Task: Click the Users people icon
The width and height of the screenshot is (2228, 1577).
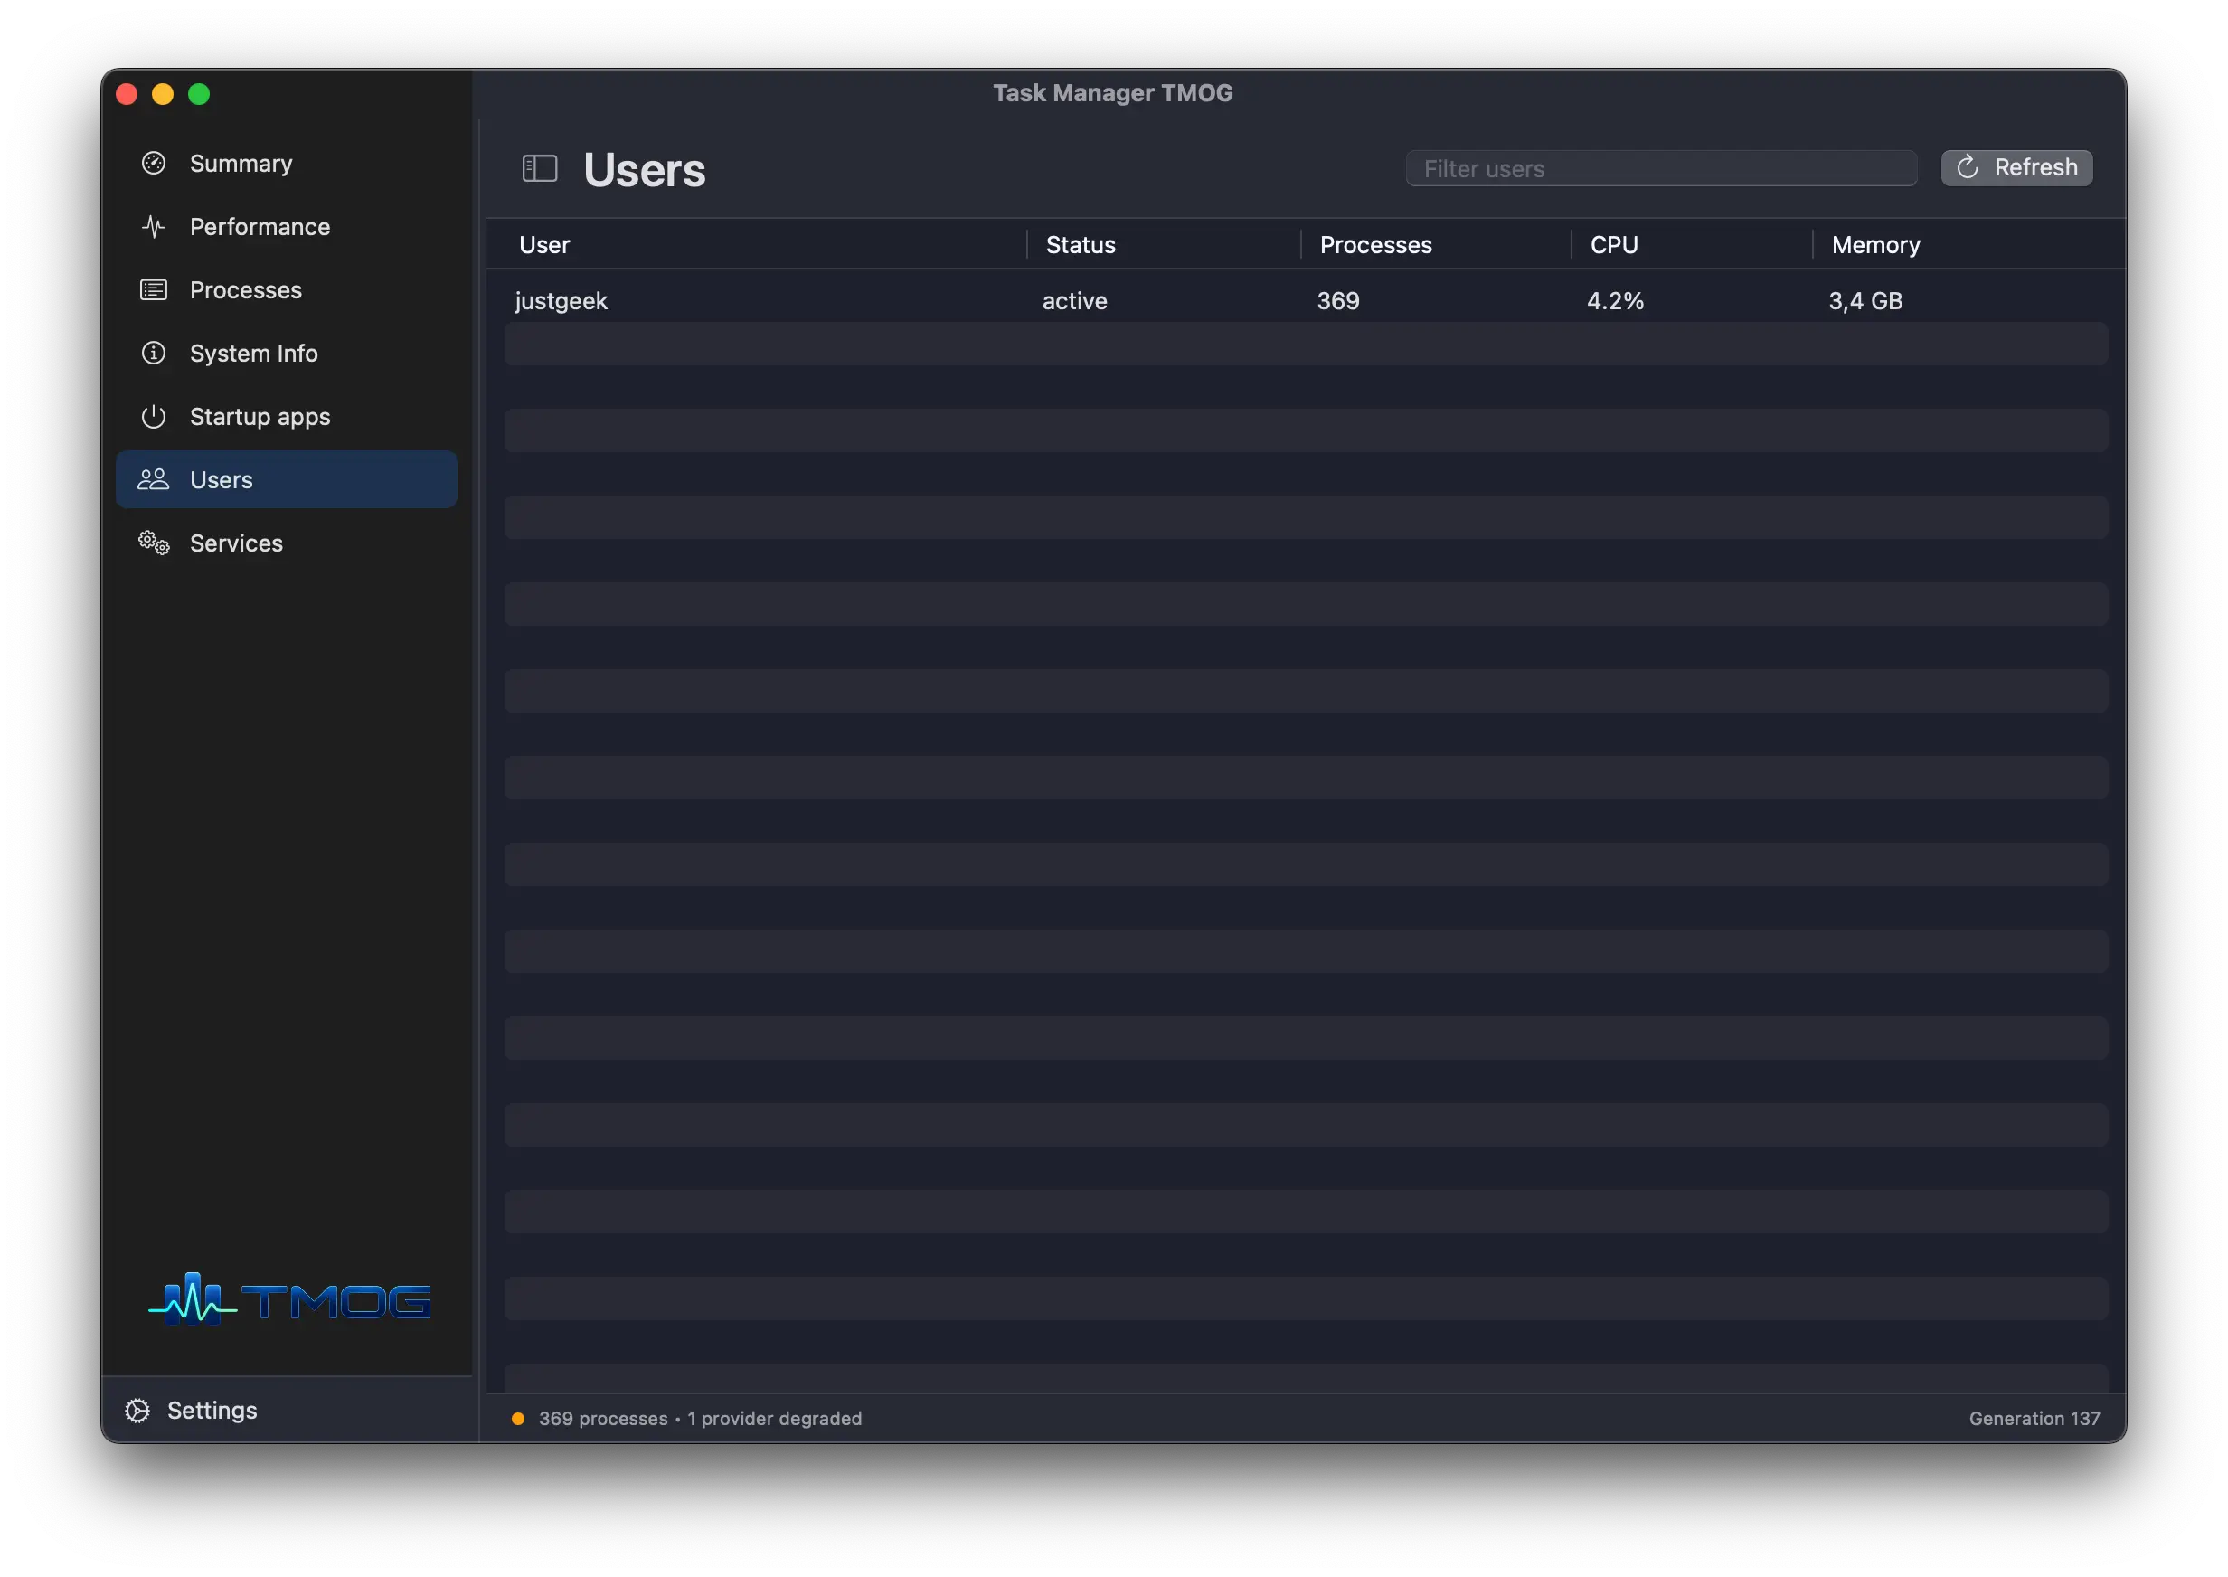Action: coord(154,478)
